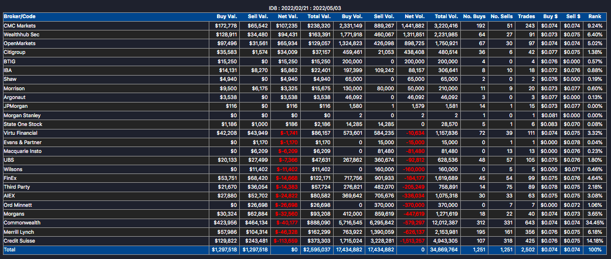
Task: Click the No. Sells column header
Action: [501, 17]
